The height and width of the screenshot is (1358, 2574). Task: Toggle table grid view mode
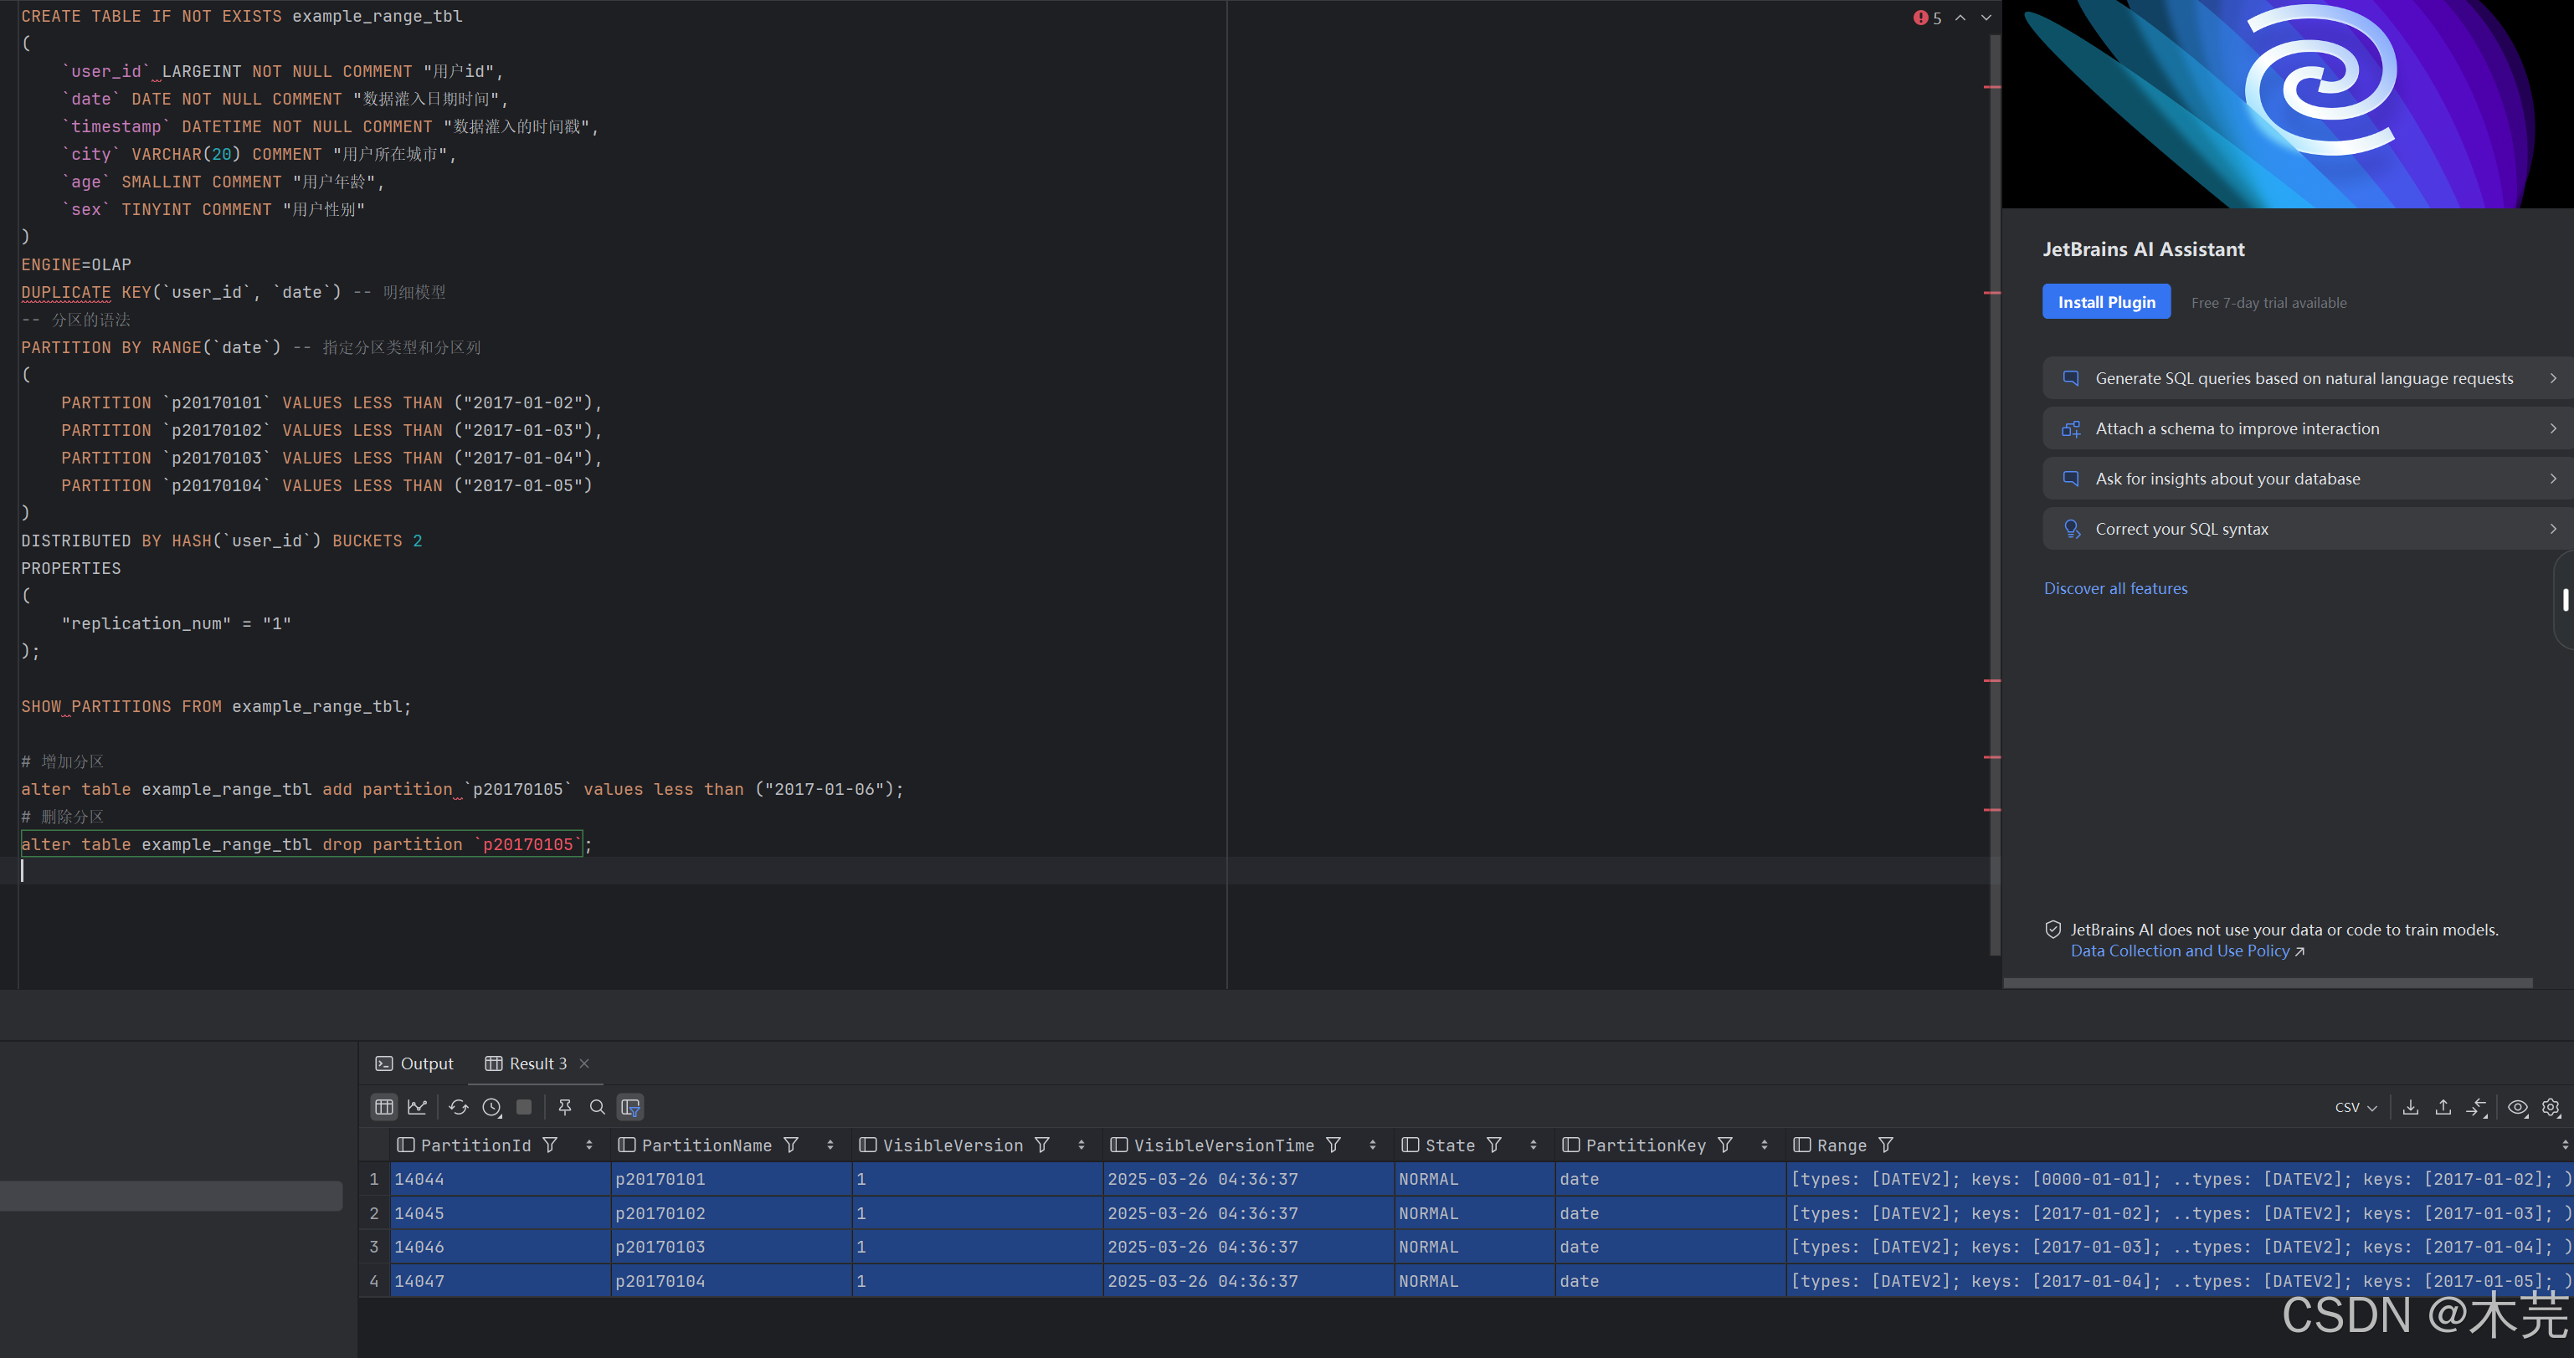click(x=383, y=1106)
